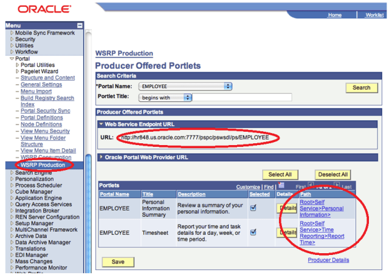Collapse the Web Service Endpoint URL section
Image resolution: width=389 pixels, height=275 pixels.
(x=102, y=124)
